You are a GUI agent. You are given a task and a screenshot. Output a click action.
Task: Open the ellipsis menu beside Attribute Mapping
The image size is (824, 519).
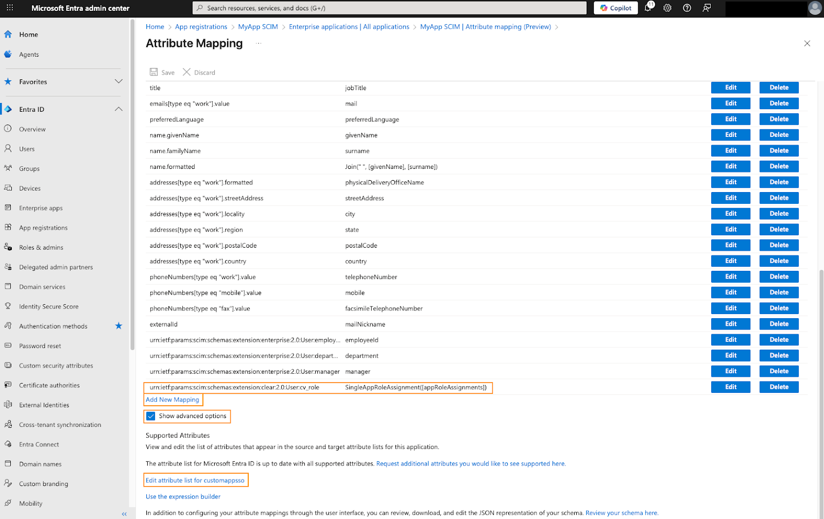coord(259,43)
